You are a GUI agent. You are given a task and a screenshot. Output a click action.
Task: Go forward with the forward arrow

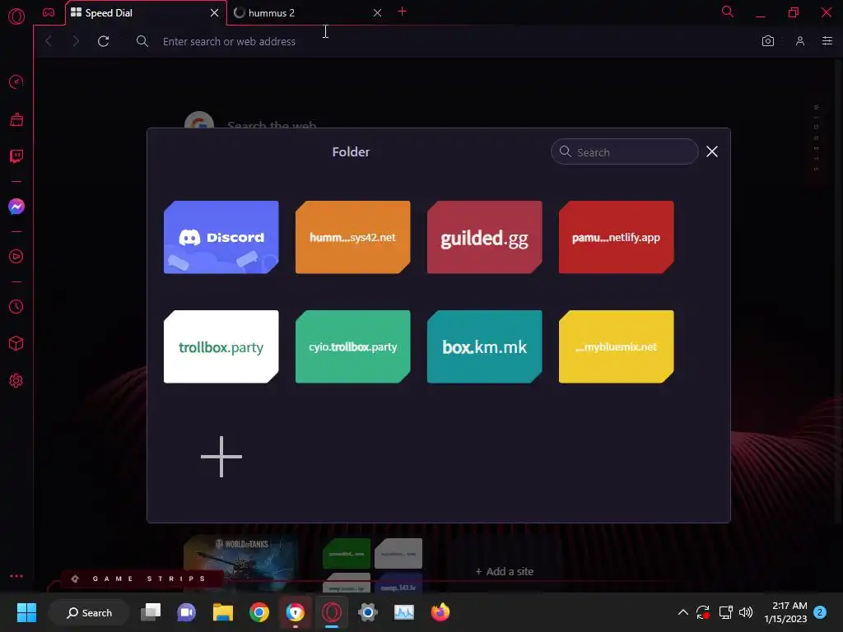(76, 41)
